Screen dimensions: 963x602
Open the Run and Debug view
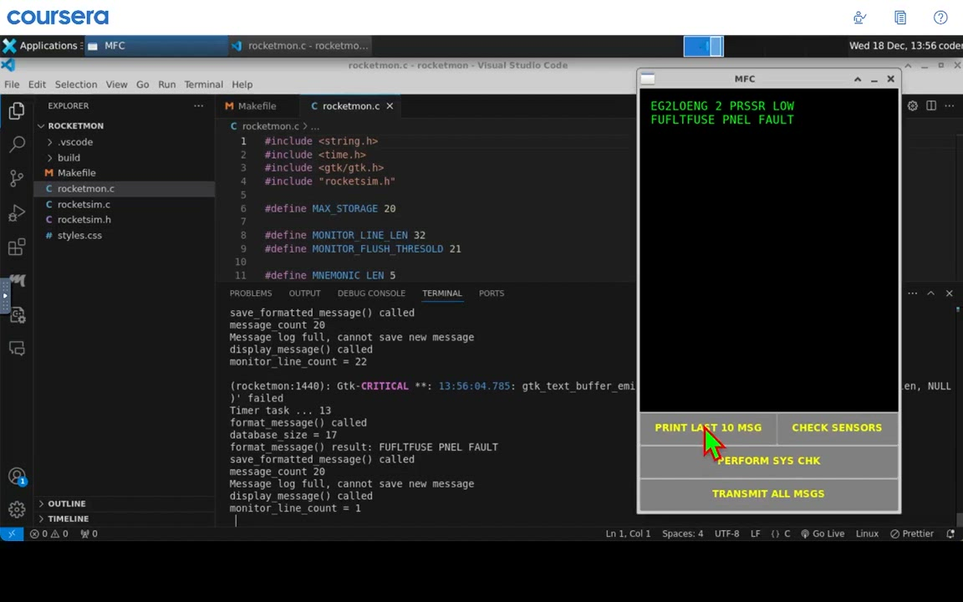coord(17,213)
